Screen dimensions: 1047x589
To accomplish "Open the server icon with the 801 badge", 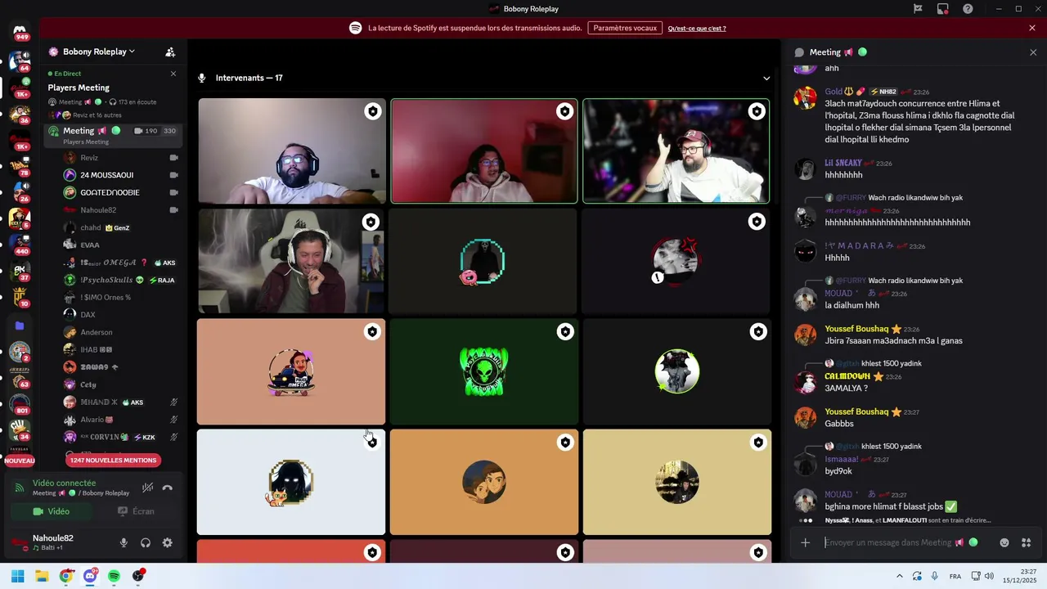I will coord(20,402).
